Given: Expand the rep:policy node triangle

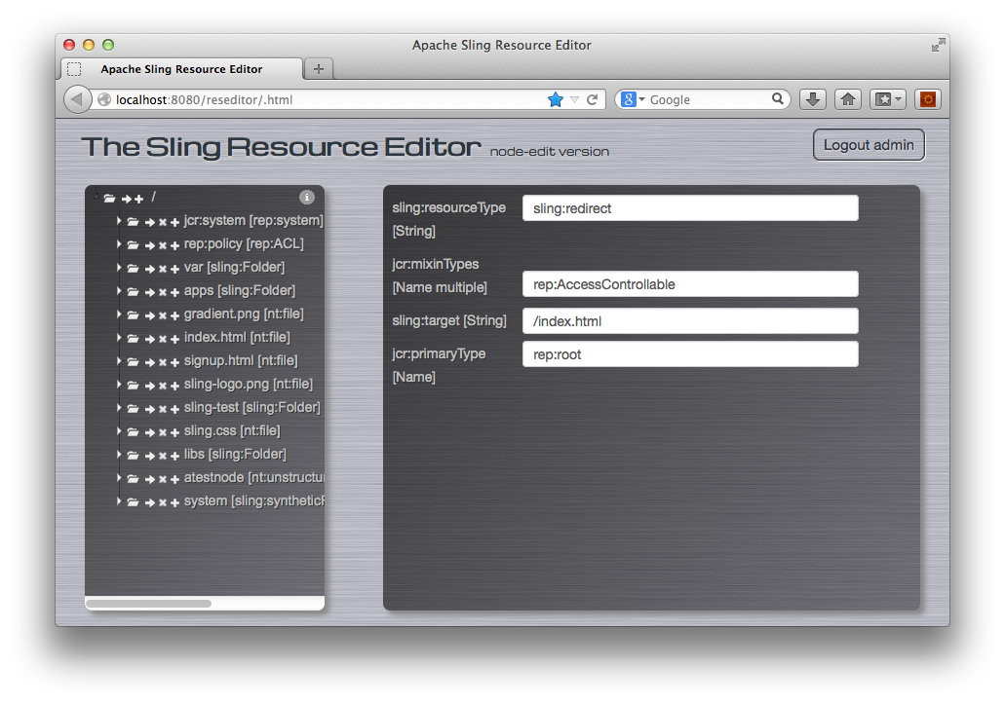Looking at the screenshot, I should 119,244.
